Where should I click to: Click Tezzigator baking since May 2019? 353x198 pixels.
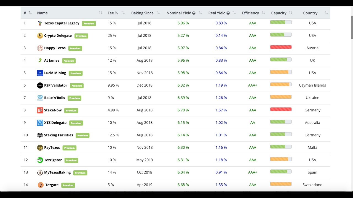click(145, 160)
